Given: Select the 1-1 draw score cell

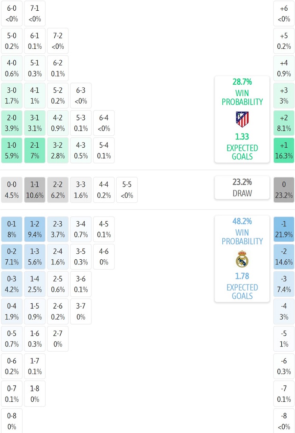Looking at the screenshot, I should click(35, 190).
